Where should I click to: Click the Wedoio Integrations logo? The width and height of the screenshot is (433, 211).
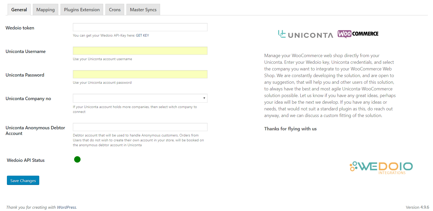[381, 168]
